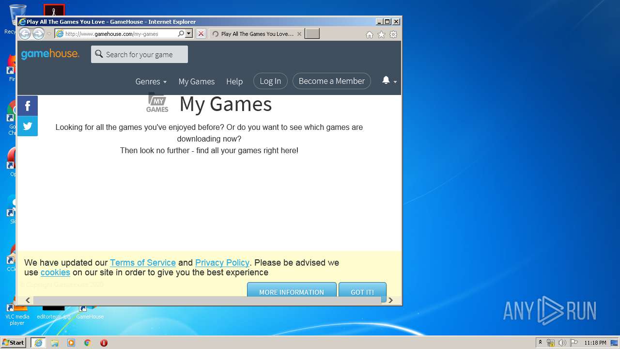Viewport: 620px width, 349px height.
Task: Click the horizontal scrollbar track
Action: click(x=207, y=300)
